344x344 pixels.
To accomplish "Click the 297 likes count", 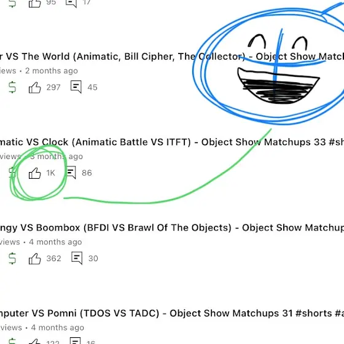I will pyautogui.click(x=53, y=87).
